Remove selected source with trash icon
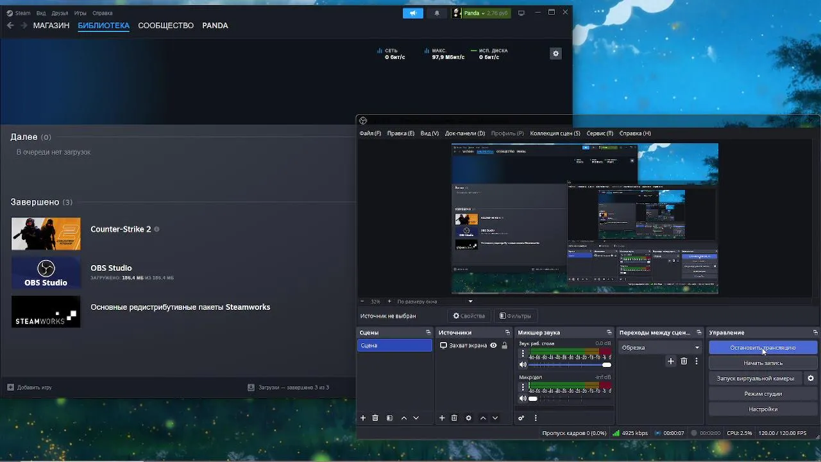This screenshot has width=821, height=462. 454,418
